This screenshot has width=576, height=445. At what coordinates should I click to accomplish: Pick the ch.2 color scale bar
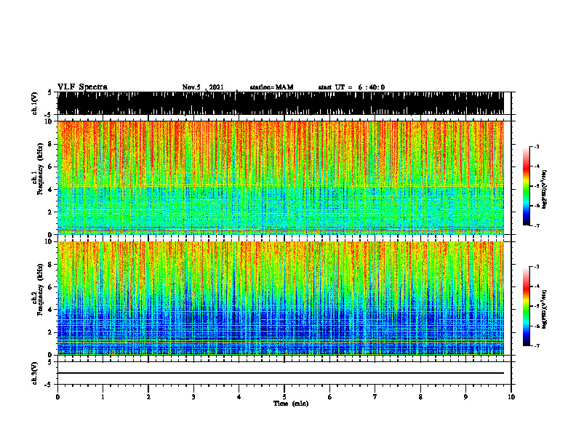coord(526,306)
